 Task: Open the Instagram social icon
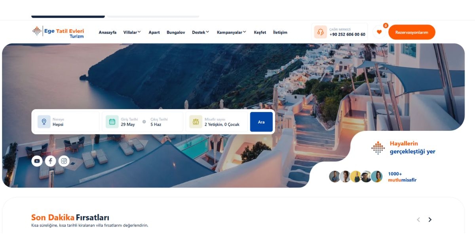click(x=64, y=161)
